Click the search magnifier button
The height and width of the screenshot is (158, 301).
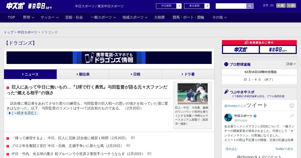point(250,6)
